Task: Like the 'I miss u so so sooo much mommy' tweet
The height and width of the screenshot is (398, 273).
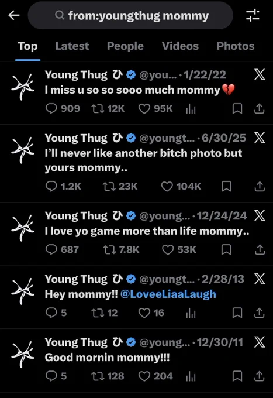Action: (144, 109)
